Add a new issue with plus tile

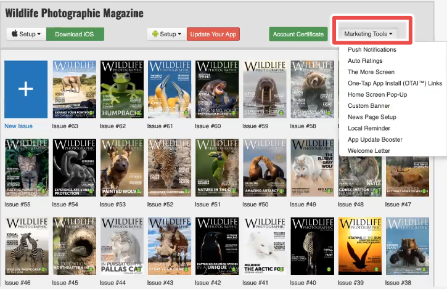coord(26,89)
